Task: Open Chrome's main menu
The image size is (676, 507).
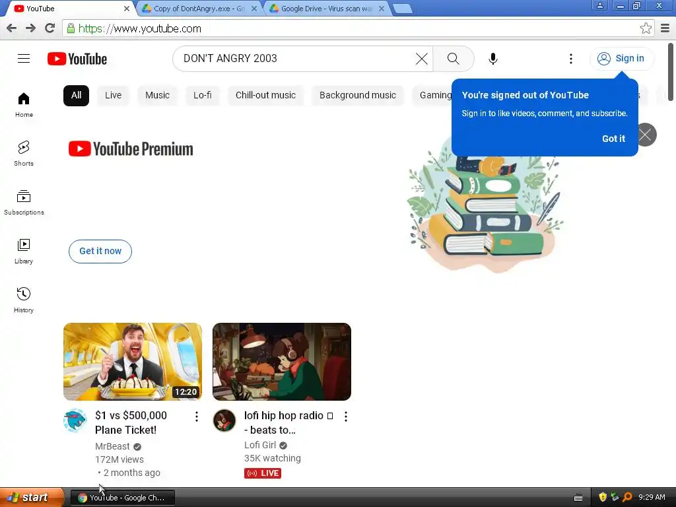Action: point(665,28)
